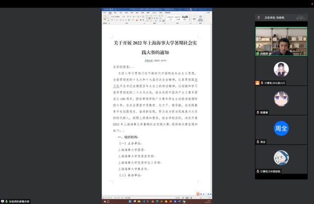Screen dimensions: 314x204
Task: Open Firefox from the taskbar
Action: pyautogui.click(x=170, y=201)
